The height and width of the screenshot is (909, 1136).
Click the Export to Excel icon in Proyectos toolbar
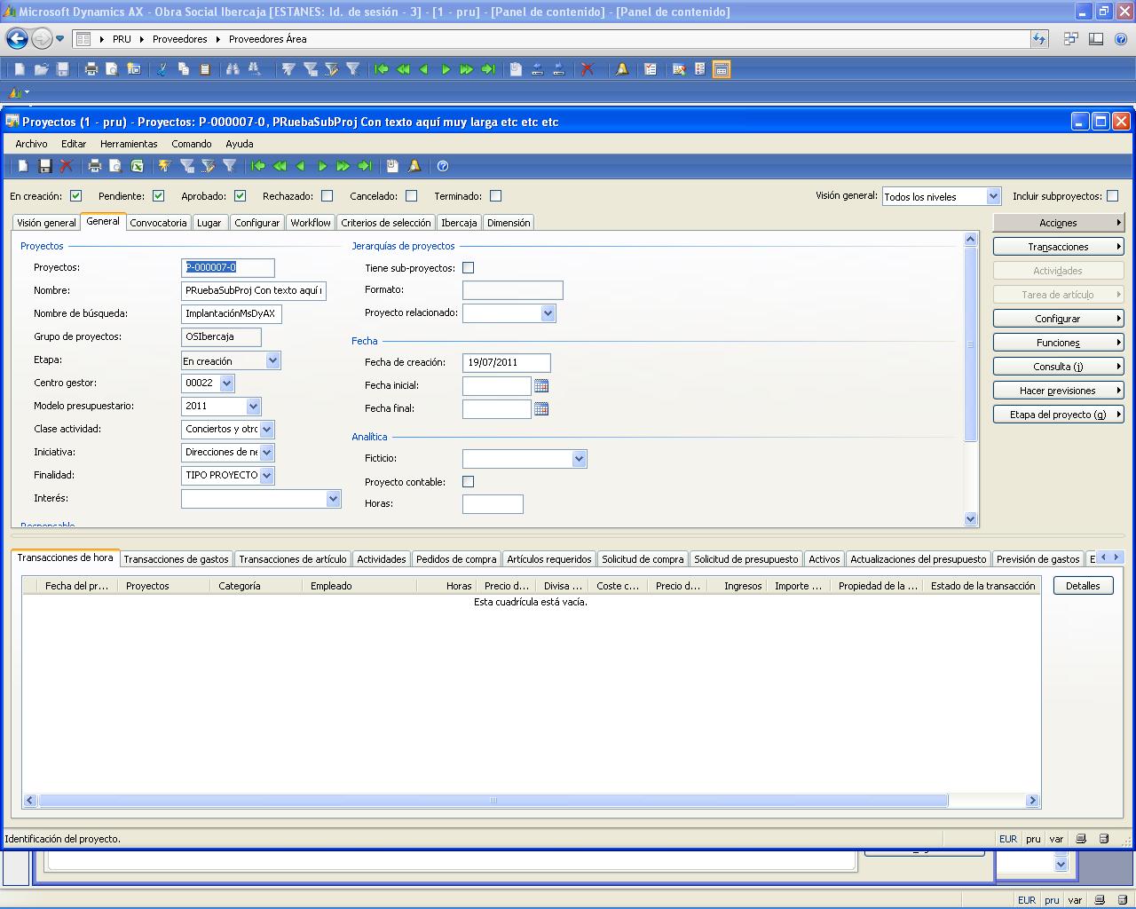coord(137,166)
